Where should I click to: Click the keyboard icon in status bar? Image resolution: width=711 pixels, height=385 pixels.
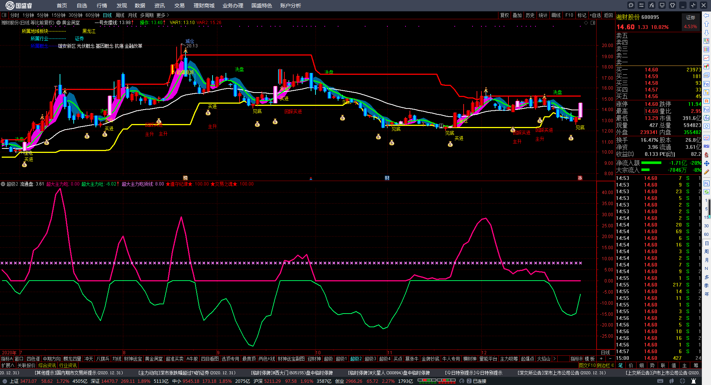click(660, 381)
